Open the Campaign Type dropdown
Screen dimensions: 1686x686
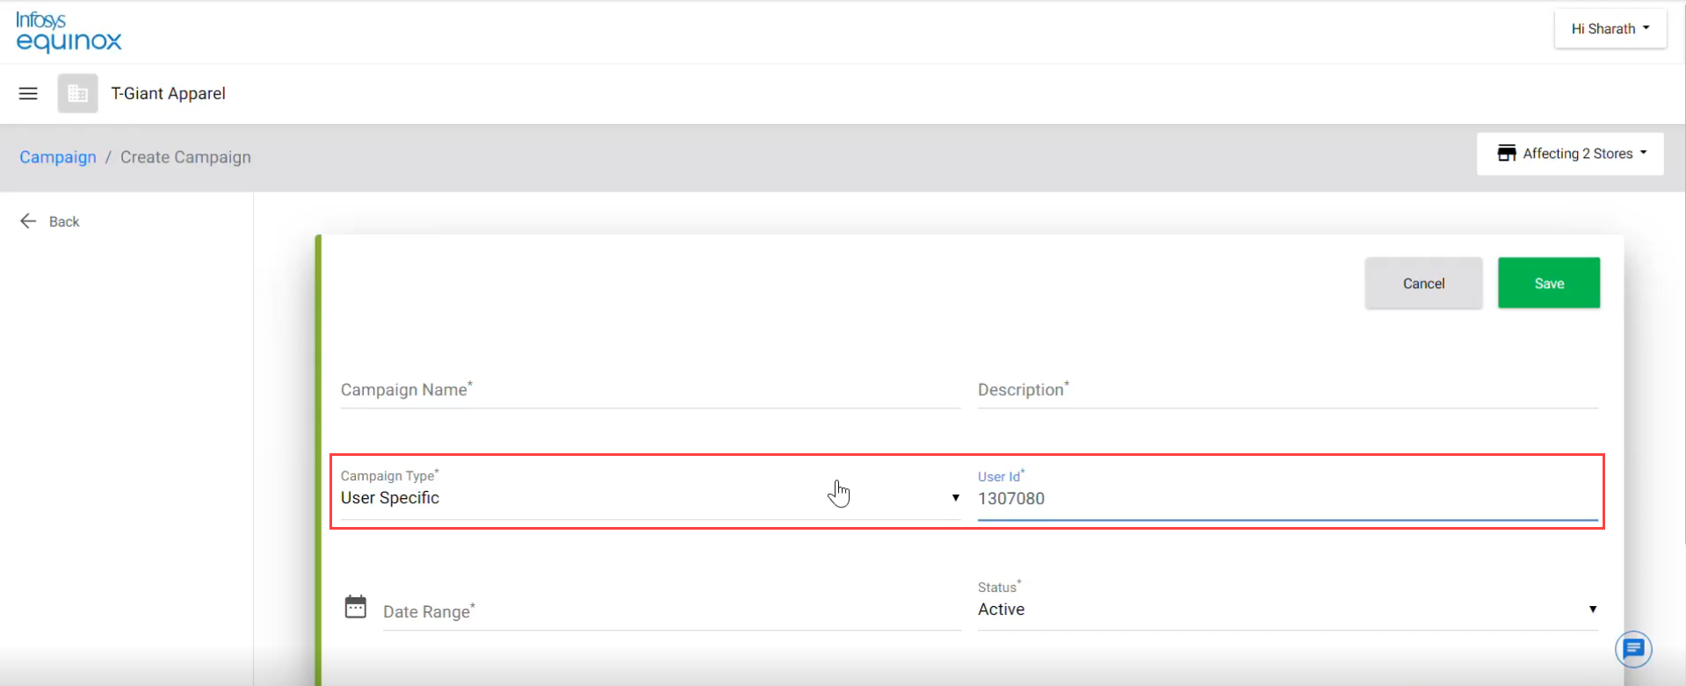coord(649,498)
